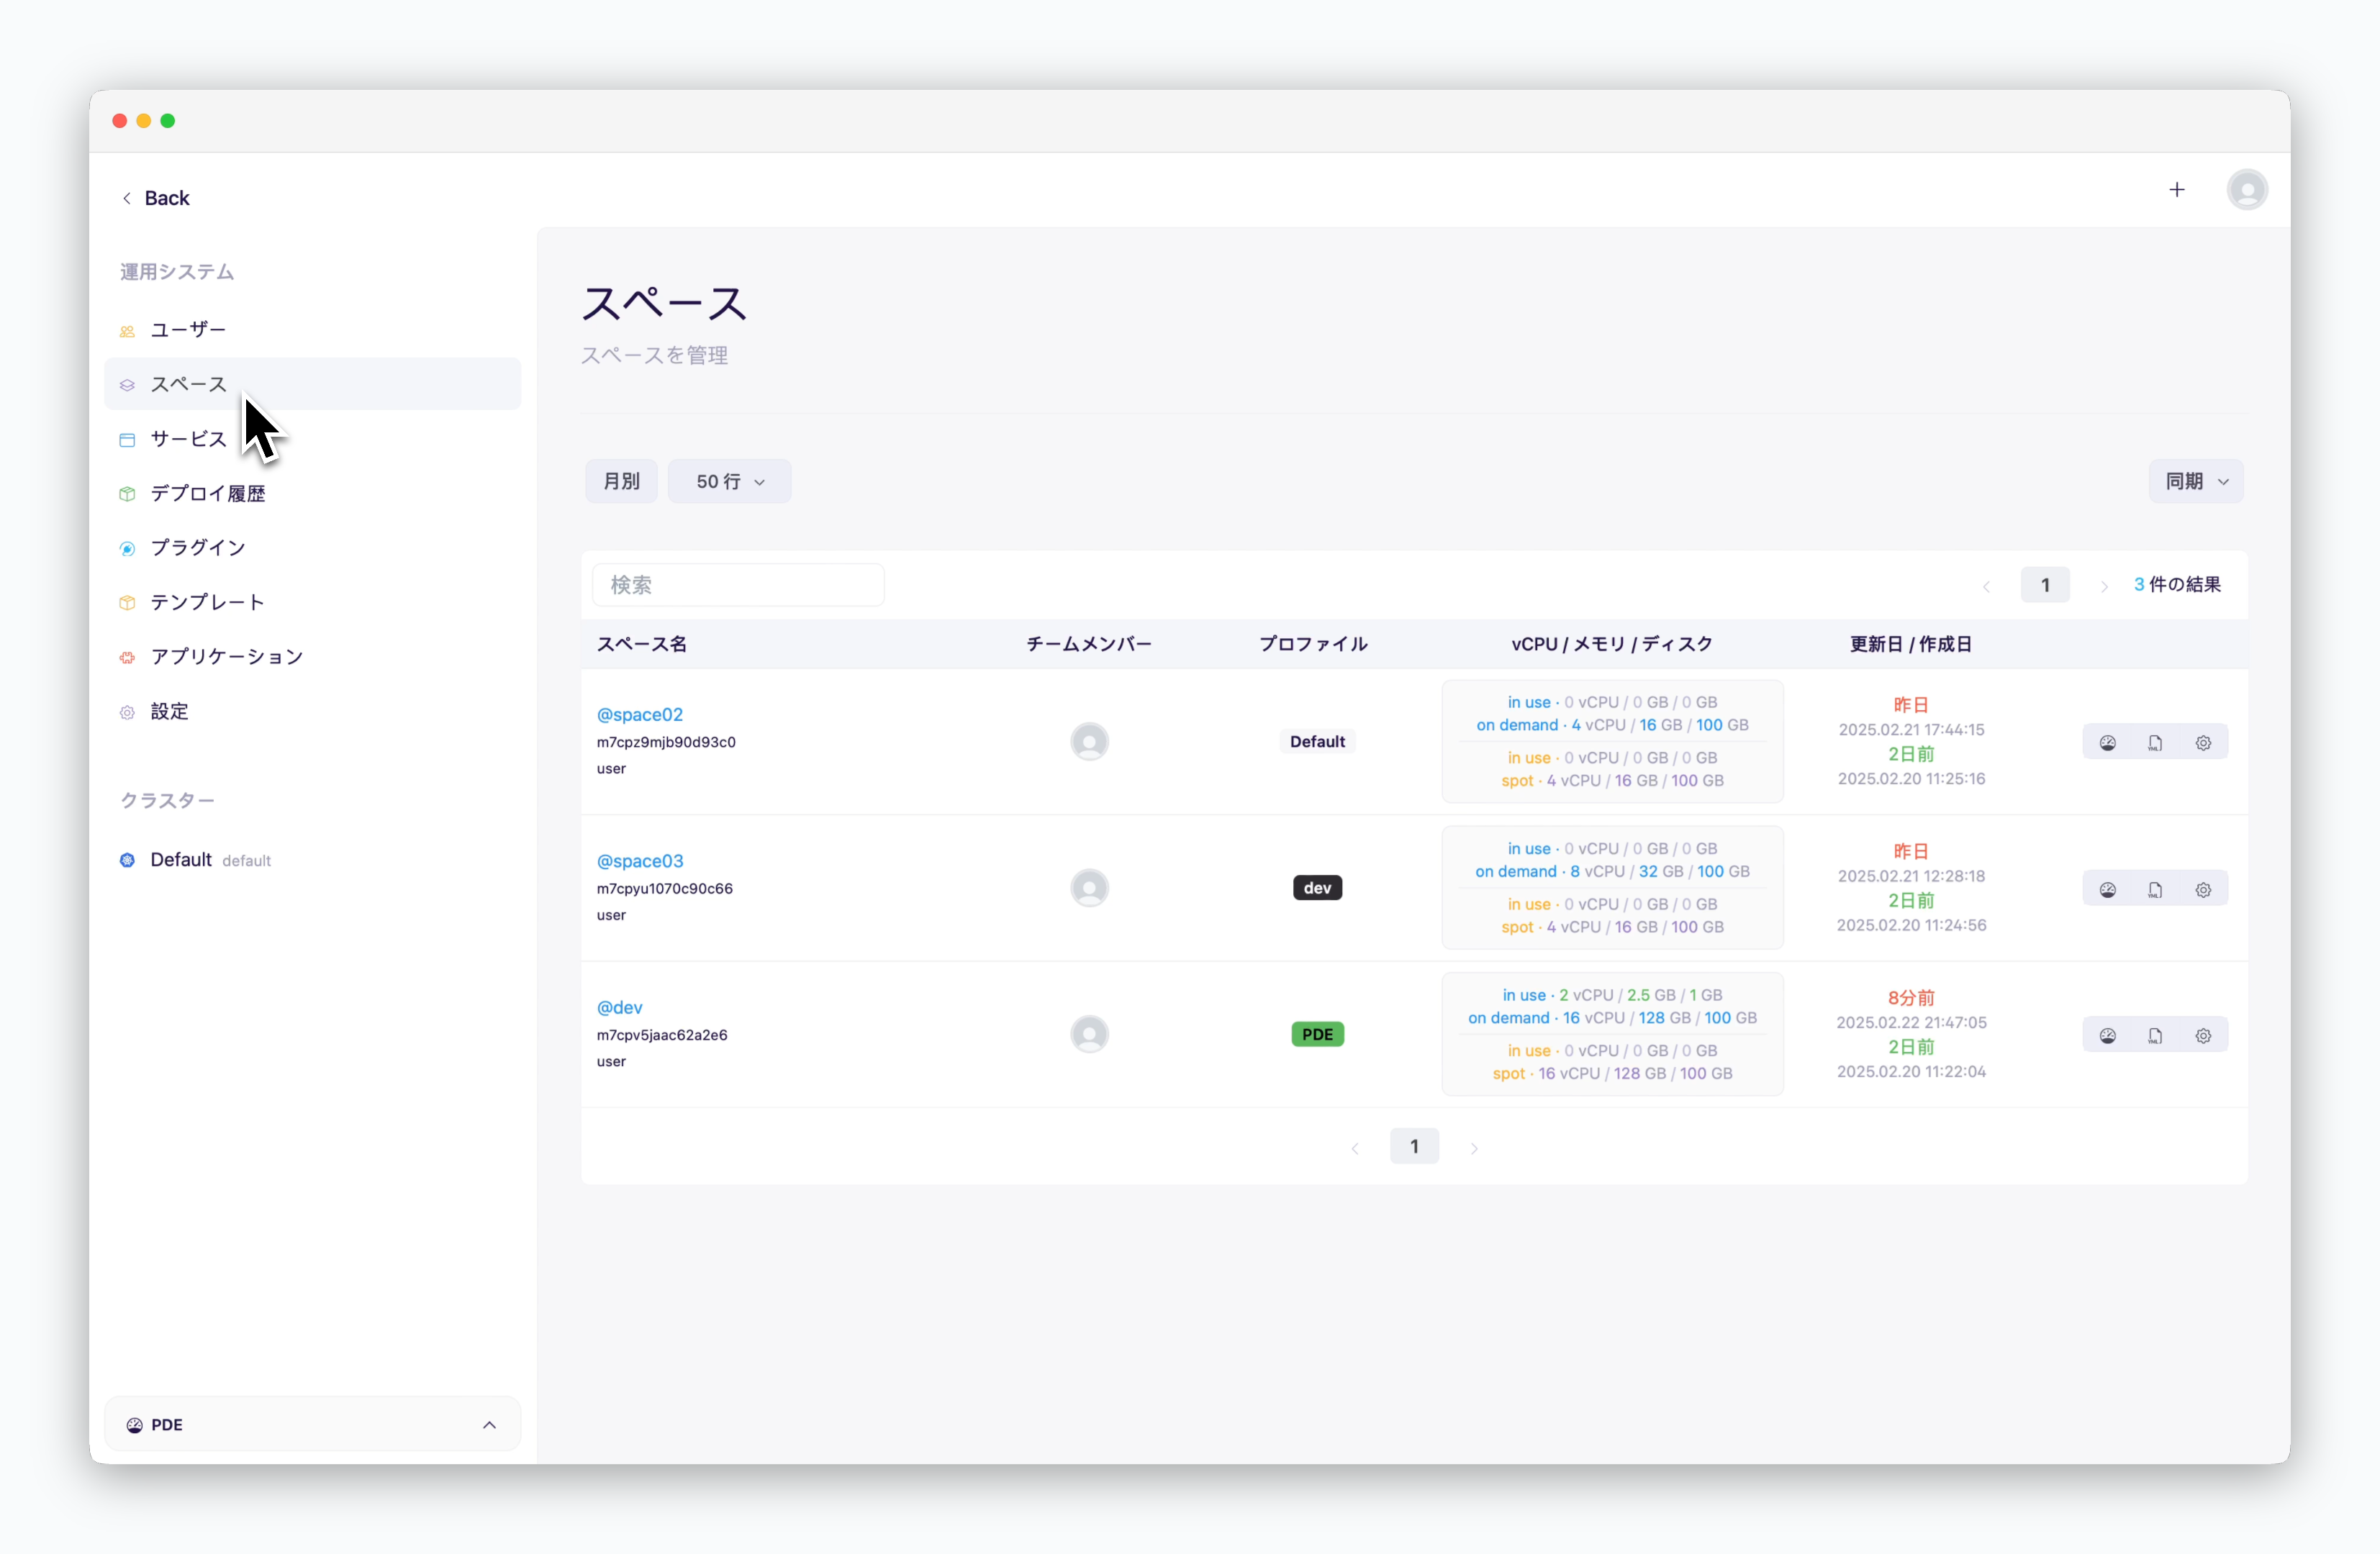Click team member avatar in @dev row
The height and width of the screenshot is (1554, 2380).
click(x=1089, y=1035)
